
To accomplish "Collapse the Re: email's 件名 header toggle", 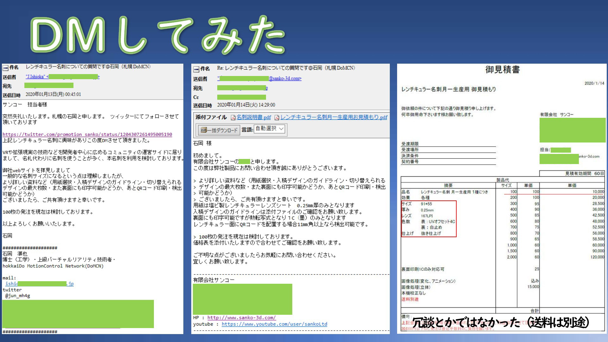I will point(196,69).
